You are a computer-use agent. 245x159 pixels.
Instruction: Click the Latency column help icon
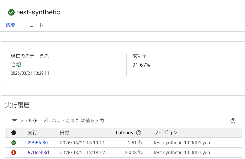click(x=139, y=133)
